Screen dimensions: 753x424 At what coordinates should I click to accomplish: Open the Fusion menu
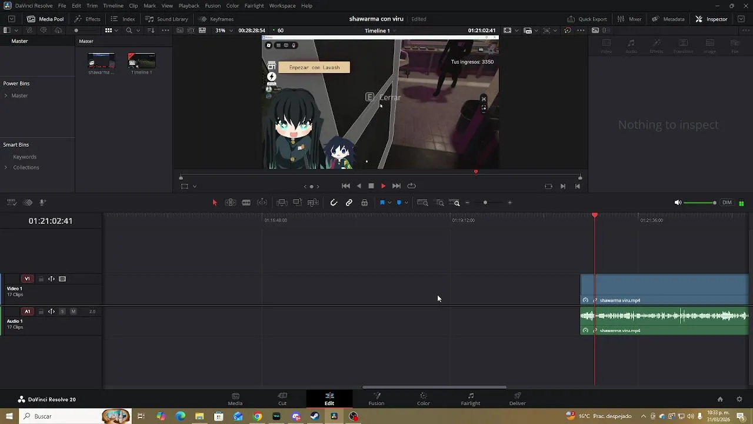(213, 5)
